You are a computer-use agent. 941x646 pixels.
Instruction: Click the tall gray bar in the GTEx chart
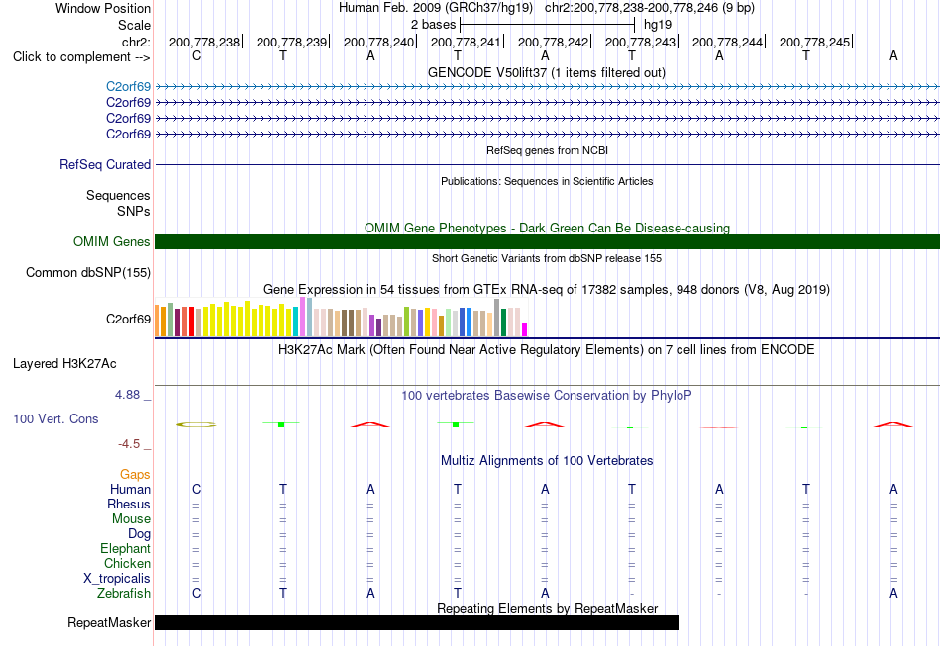(497, 318)
